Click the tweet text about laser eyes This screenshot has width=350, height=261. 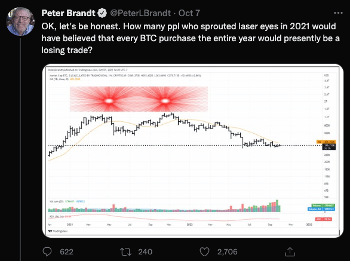(x=191, y=38)
